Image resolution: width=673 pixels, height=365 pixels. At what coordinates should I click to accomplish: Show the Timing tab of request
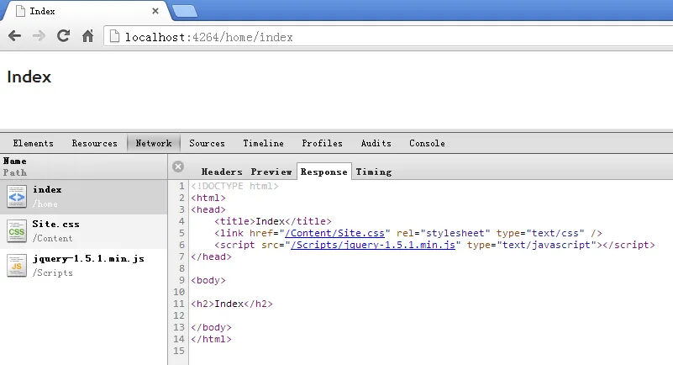(373, 172)
